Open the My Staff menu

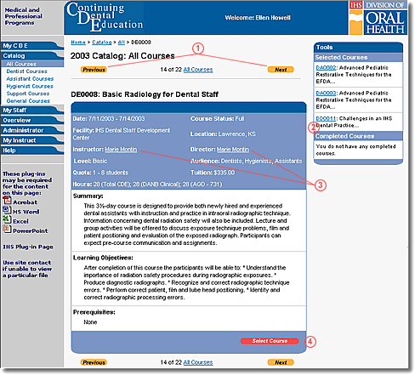pyautogui.click(x=32, y=111)
